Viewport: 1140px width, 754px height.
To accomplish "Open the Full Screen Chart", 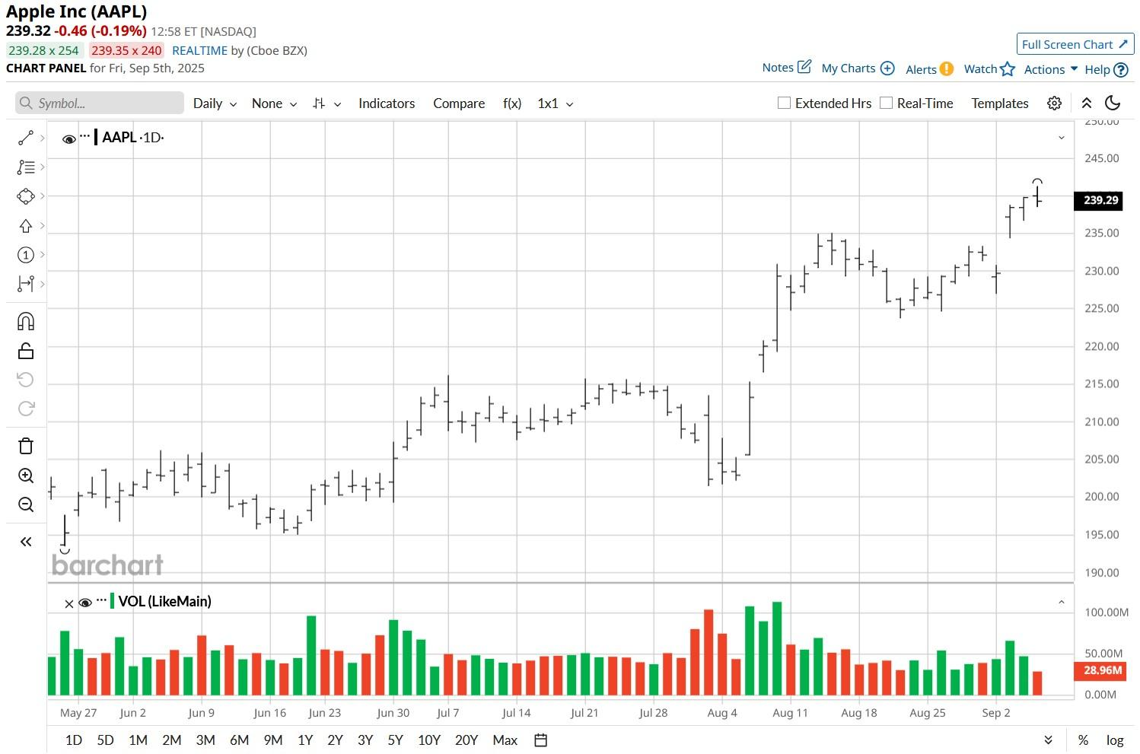I will click(1075, 44).
